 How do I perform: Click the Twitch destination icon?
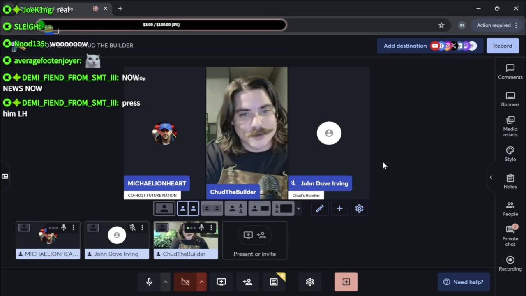pos(466,46)
